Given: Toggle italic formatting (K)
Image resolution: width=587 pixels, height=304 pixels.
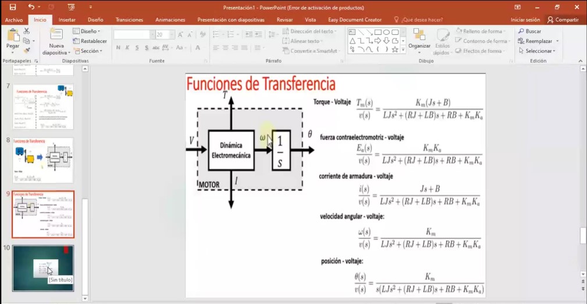Looking at the screenshot, I should tap(127, 48).
